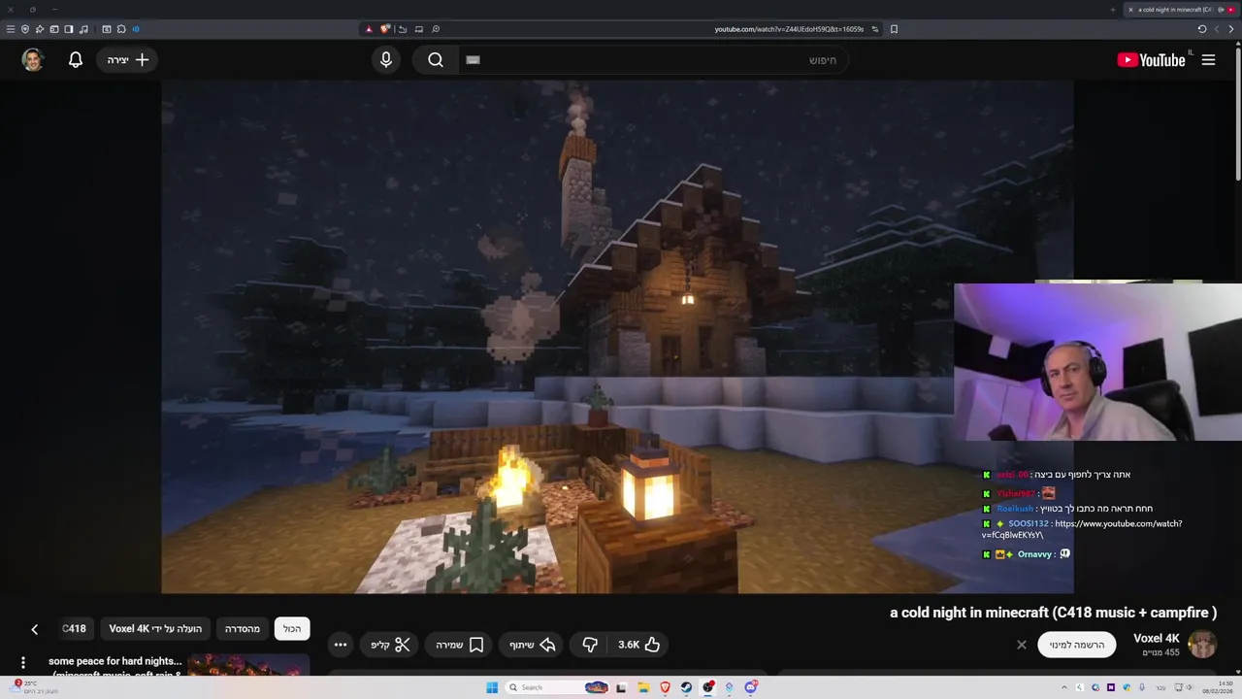Image resolution: width=1242 pixels, height=699 pixels.
Task: Open Voxel 4K channel avatar
Action: (x=1202, y=645)
